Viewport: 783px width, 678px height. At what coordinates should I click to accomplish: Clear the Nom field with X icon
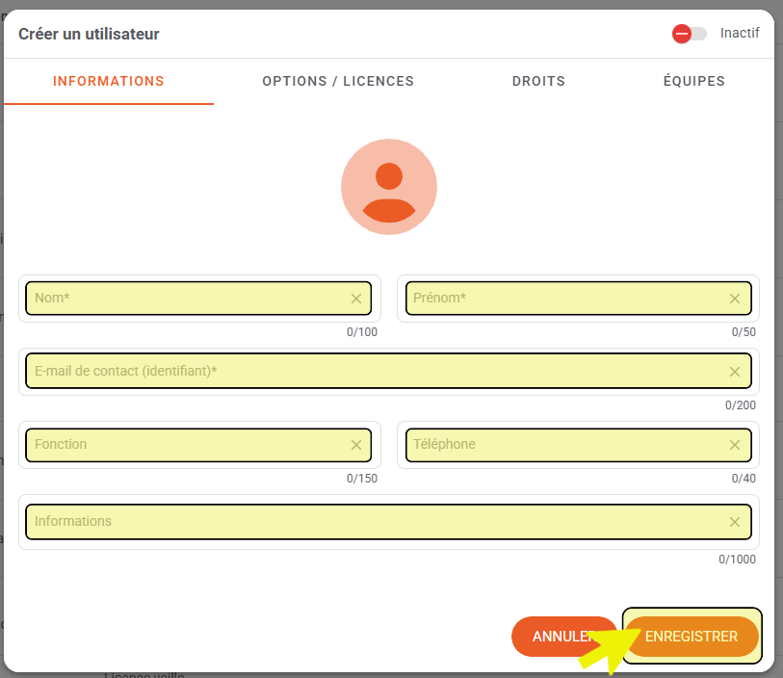356,299
